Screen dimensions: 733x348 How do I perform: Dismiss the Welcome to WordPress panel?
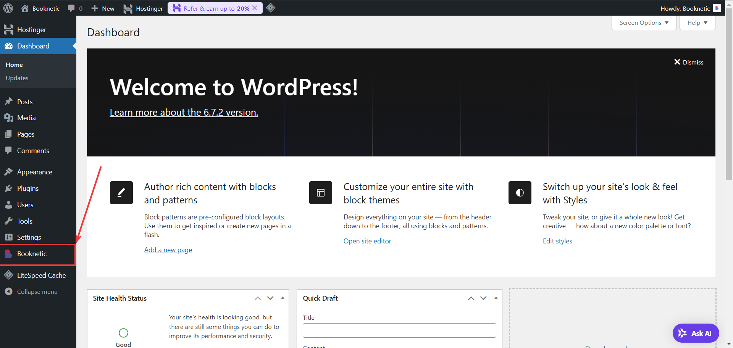pyautogui.click(x=689, y=62)
